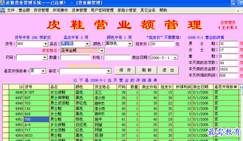Expand the 品名 dropdown showing 男士鞋
Image resolution: width=243 pixels, height=141 pixels.
pos(88,44)
